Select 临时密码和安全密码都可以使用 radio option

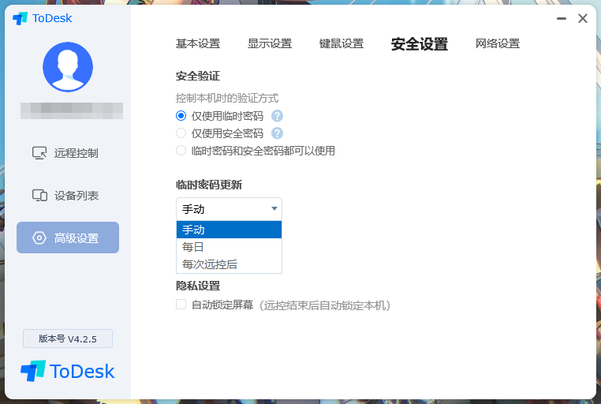coord(181,151)
